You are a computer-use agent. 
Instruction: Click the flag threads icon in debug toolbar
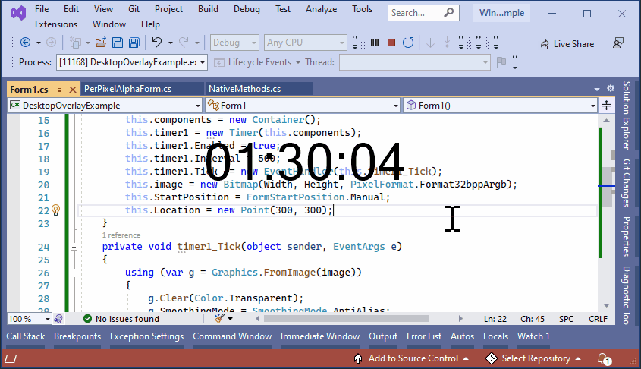[x=501, y=61]
